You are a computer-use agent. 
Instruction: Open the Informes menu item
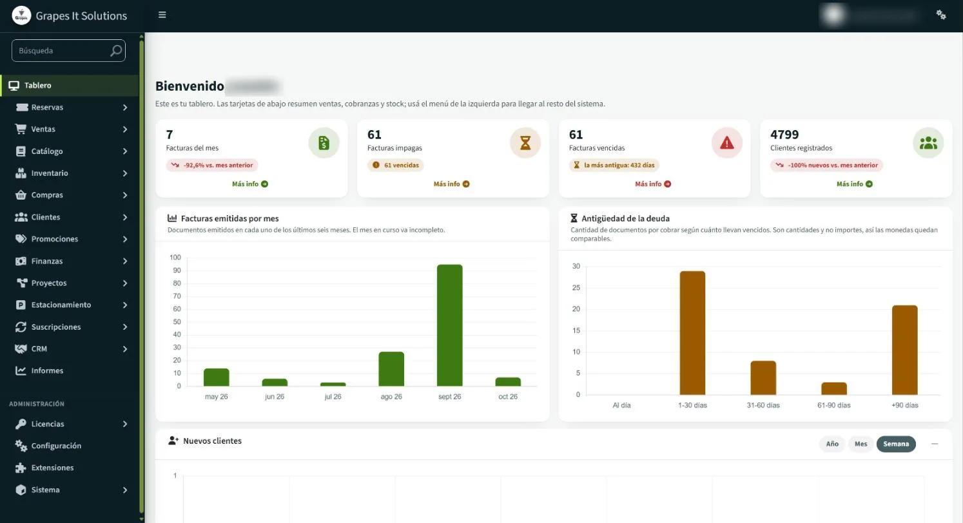70,371
